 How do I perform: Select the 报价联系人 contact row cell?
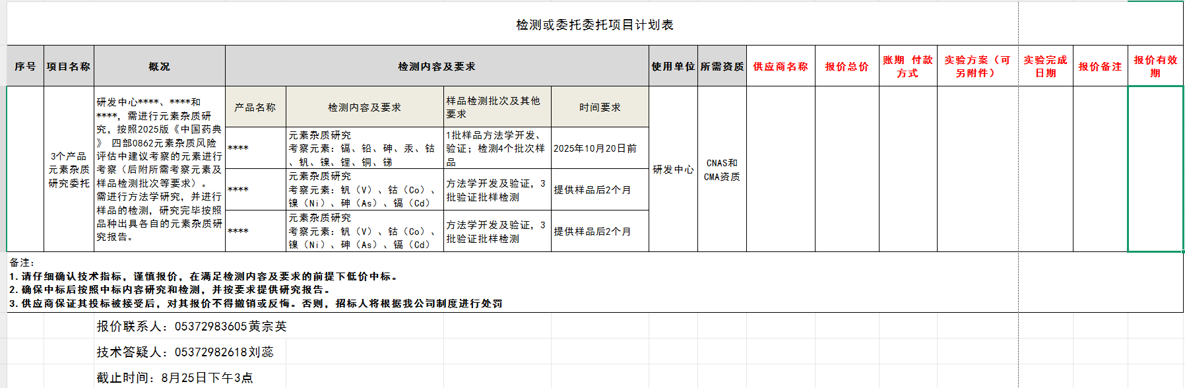coord(191,326)
